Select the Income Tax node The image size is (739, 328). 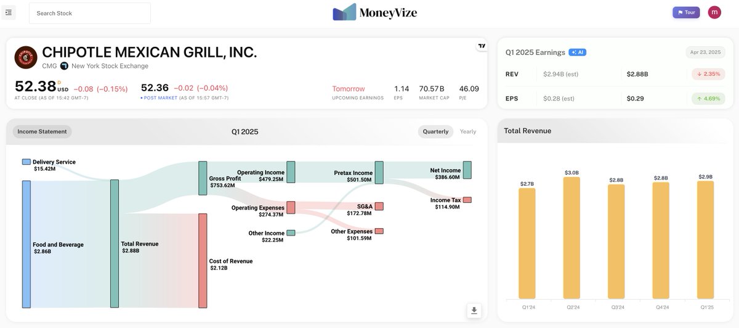click(x=467, y=200)
